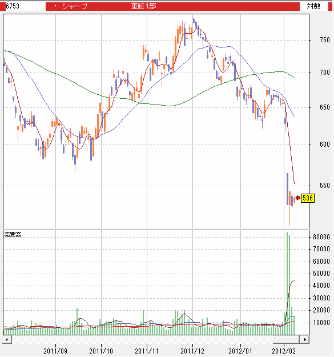Click the 20000 volume axis label

[321, 310]
